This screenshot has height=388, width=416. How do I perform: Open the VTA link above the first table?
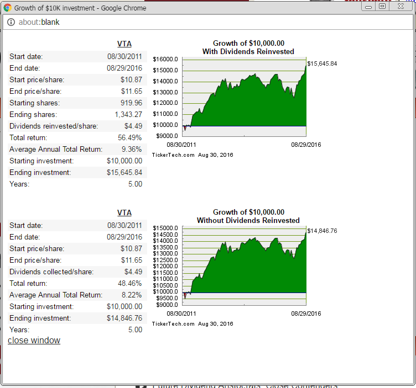(x=124, y=44)
